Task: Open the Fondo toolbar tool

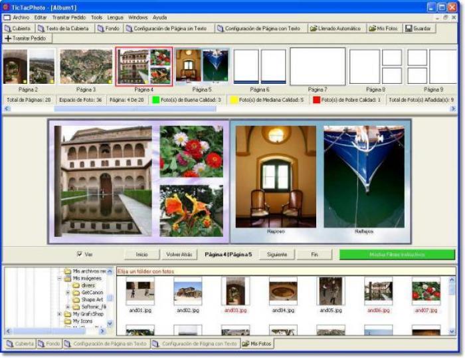Action: (x=109, y=29)
